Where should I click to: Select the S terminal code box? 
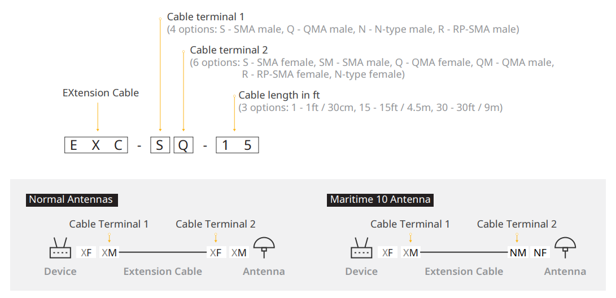tap(160, 145)
